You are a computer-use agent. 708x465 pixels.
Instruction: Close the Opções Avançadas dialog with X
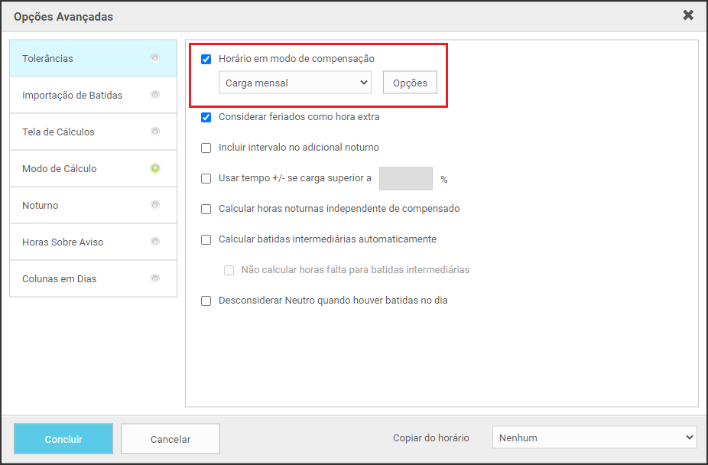coord(688,15)
